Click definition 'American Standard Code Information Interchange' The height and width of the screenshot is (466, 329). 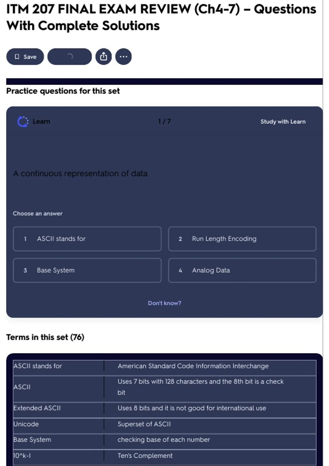point(193,366)
